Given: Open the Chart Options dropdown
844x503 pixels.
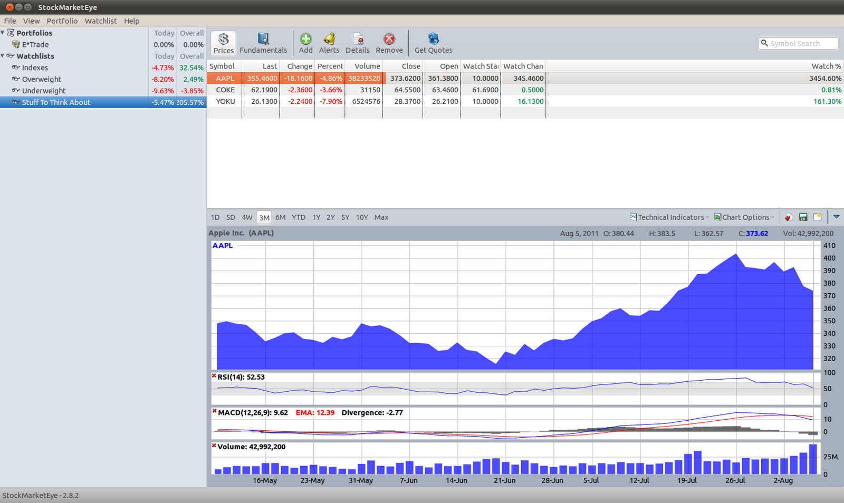Looking at the screenshot, I should pyautogui.click(x=744, y=217).
